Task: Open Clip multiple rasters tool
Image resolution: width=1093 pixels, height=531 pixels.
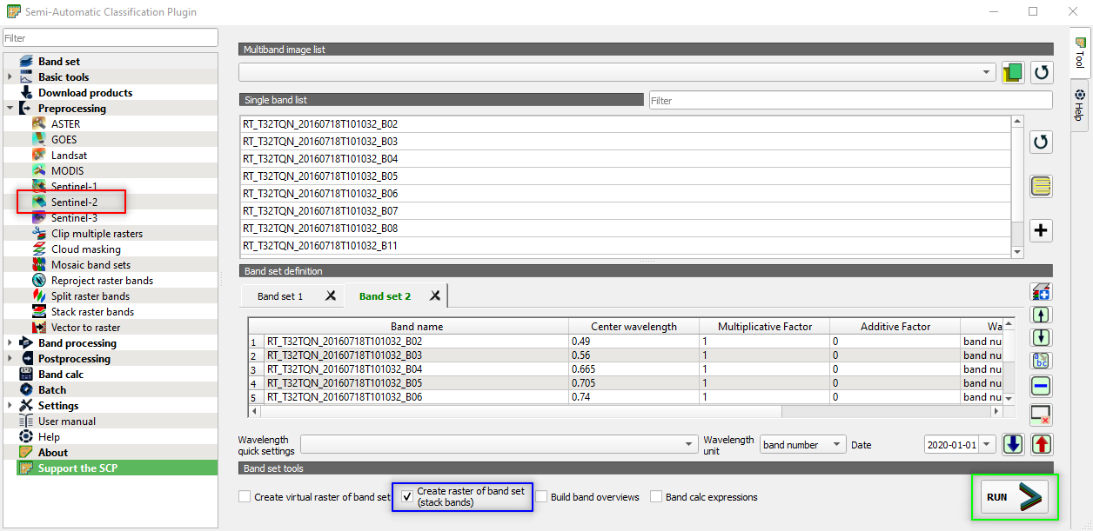Action: coord(97,234)
